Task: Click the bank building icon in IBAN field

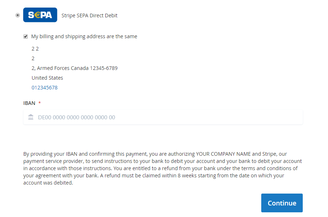Action: coord(31,117)
